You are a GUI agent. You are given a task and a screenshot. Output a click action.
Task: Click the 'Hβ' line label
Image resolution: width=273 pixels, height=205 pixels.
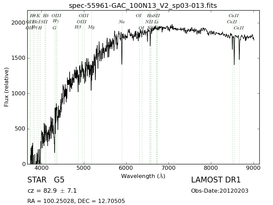click(78, 27)
